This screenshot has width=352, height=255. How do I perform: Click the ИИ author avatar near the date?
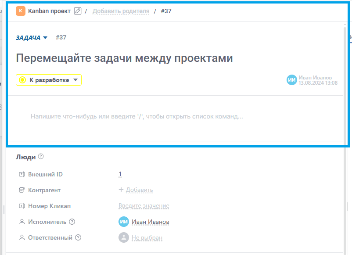coord(291,80)
